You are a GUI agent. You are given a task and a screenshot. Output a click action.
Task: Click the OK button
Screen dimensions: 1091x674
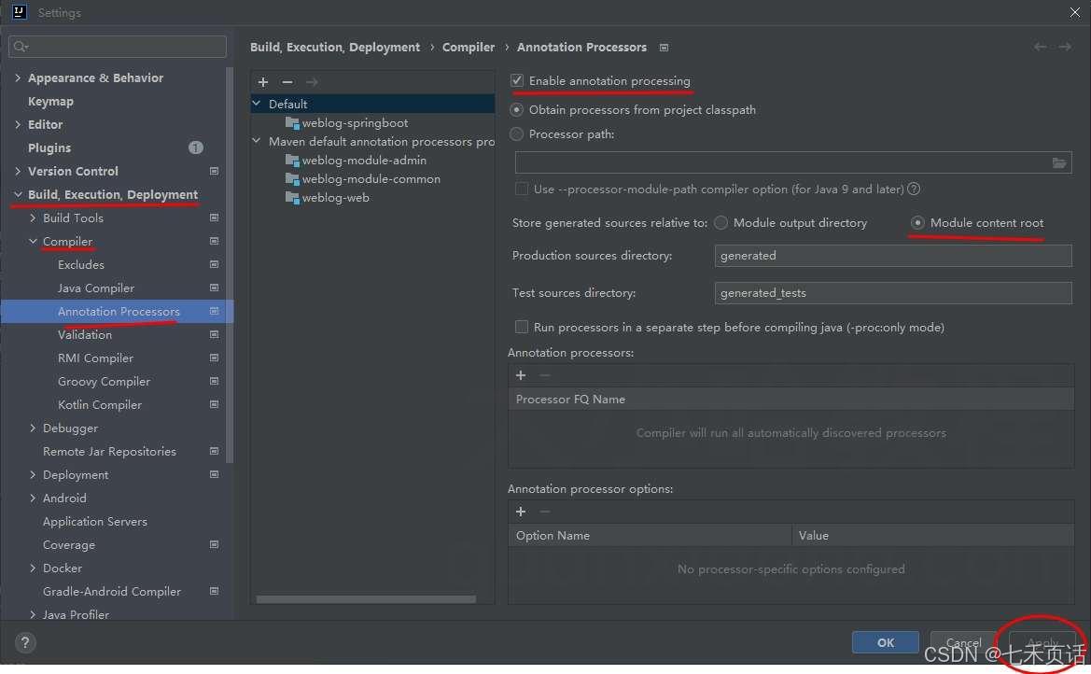tap(885, 642)
